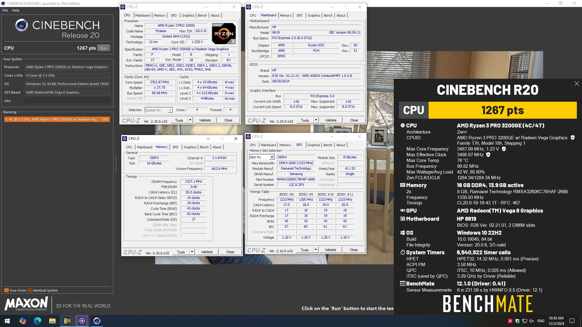This screenshot has width=582, height=327.
Task: Open the Cinebench Help menu
Action: pos(16,10)
